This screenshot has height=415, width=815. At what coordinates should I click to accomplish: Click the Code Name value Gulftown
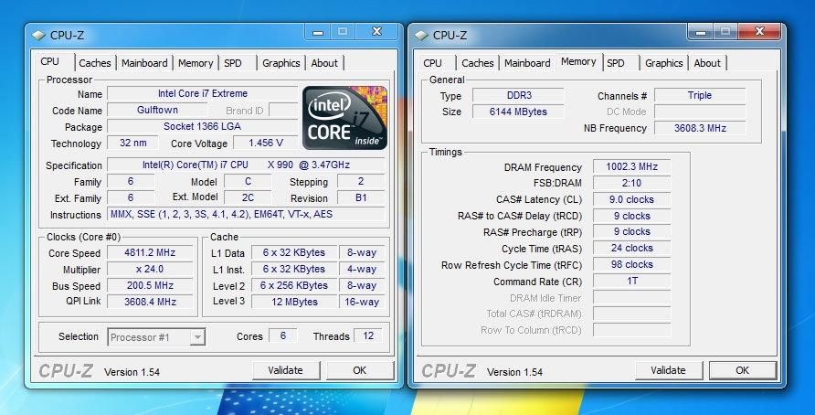coord(157,111)
